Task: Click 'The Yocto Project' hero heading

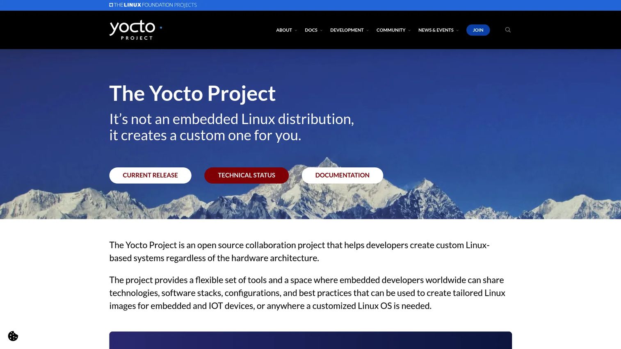Action: click(x=192, y=94)
